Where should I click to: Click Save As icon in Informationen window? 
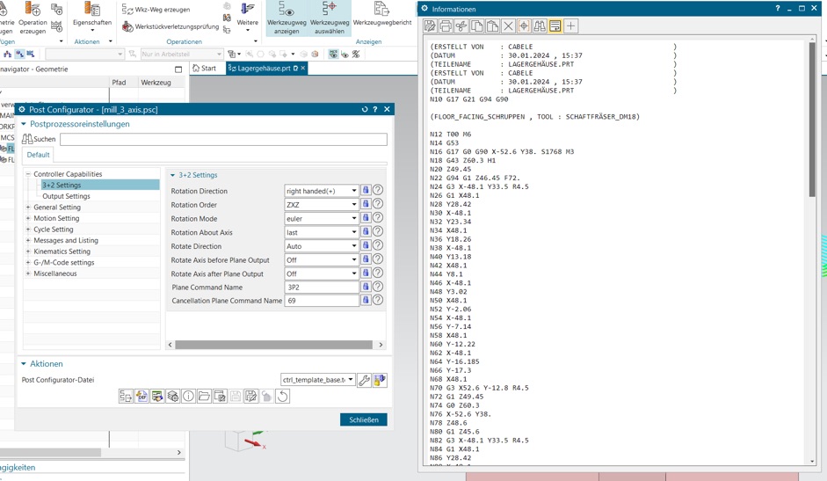coord(431,26)
